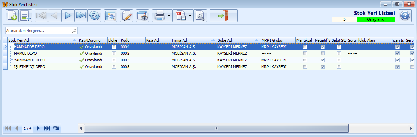Open help with the question mark button
This screenshot has height=137, width=417.
(x=405, y=16)
